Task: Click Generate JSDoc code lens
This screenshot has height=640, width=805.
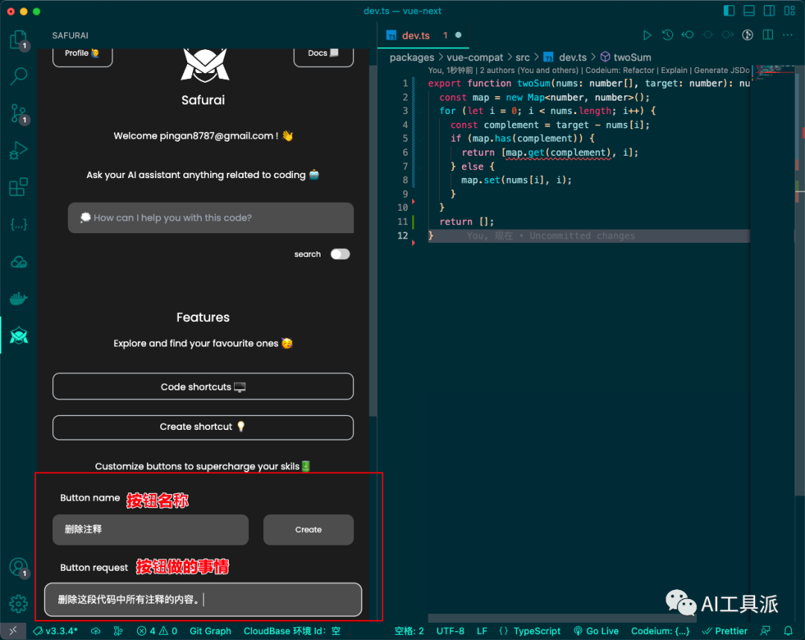Action: pyautogui.click(x=722, y=70)
